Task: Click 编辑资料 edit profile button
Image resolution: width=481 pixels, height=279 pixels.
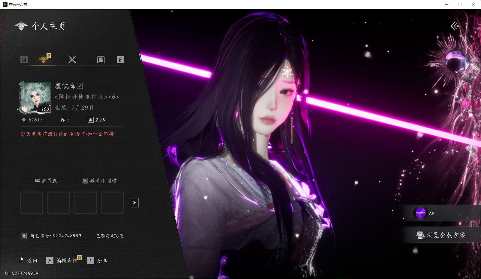Action: 62,261
